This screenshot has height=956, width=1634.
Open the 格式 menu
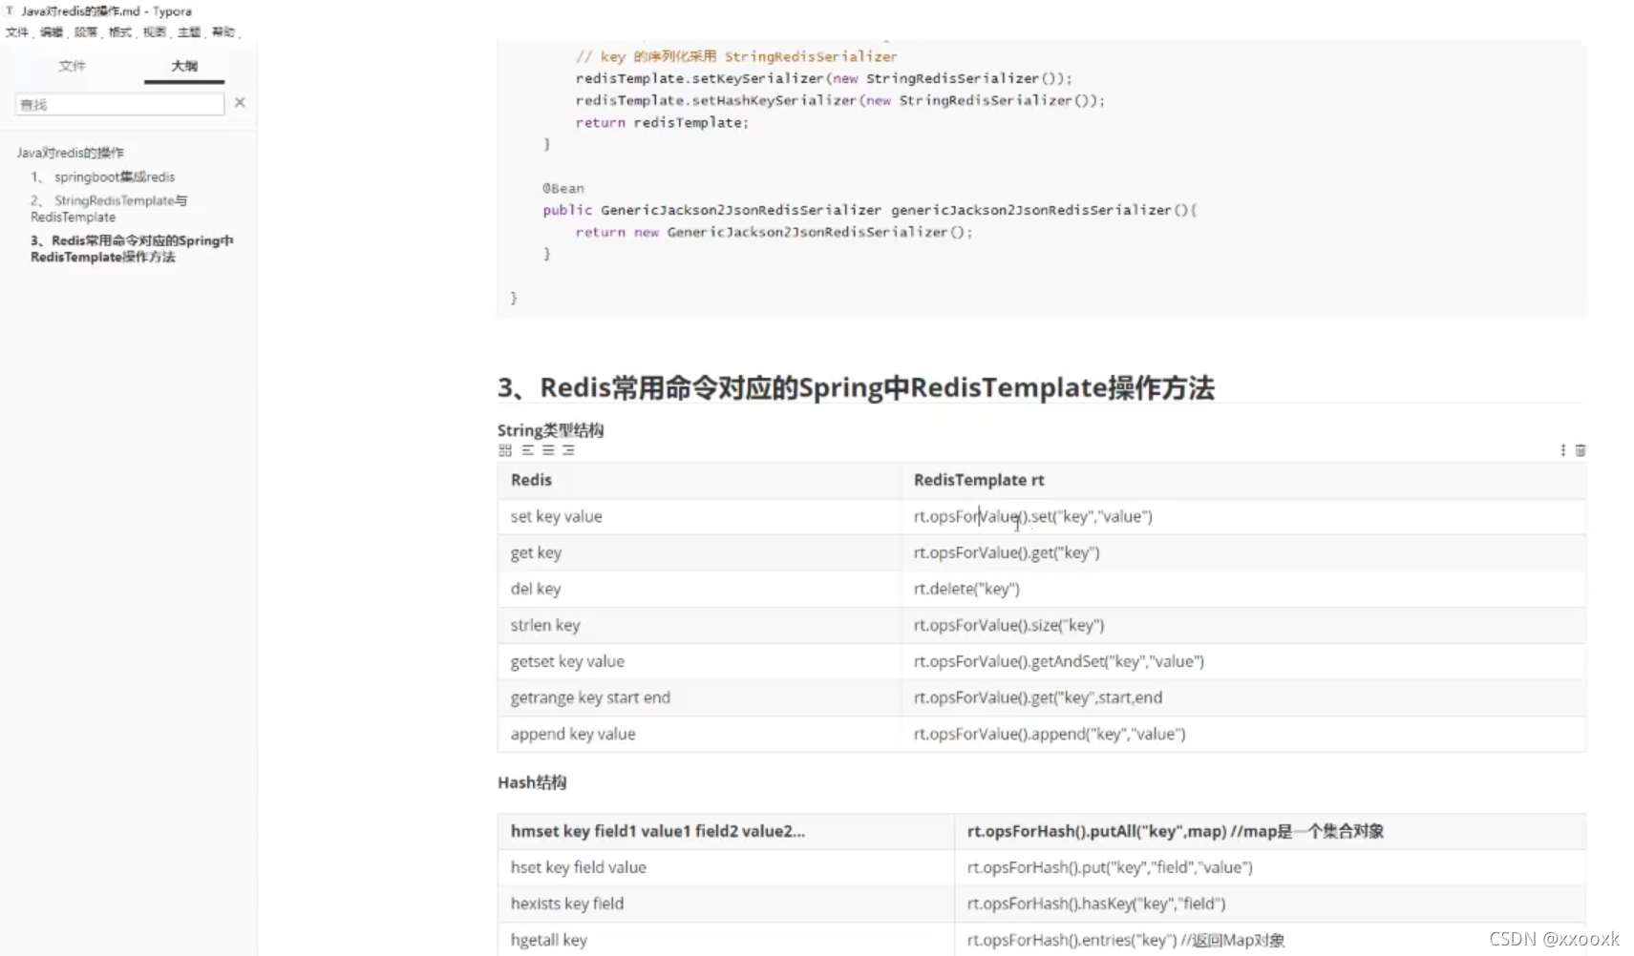pos(120,31)
